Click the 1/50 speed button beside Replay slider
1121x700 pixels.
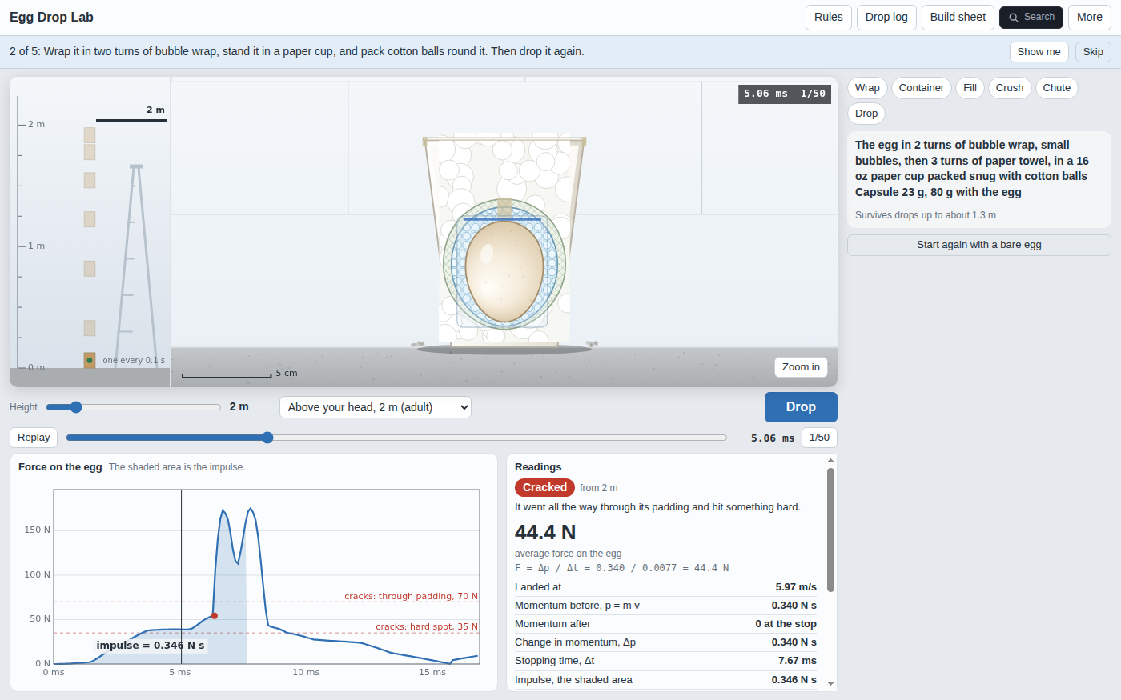pos(819,438)
